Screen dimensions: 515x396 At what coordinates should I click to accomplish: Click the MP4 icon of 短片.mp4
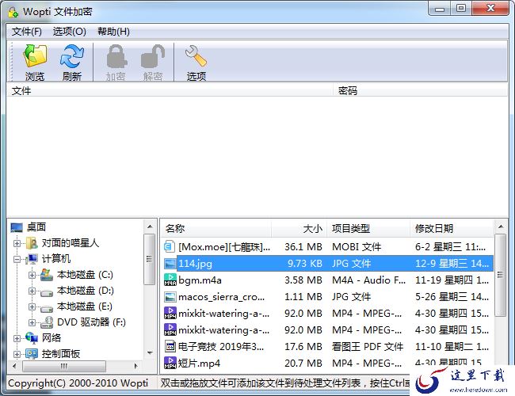170,363
